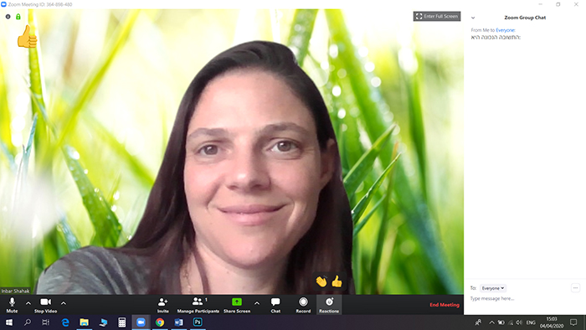
Task: Send thumbs up reaction from popup
Action: pyautogui.click(x=337, y=281)
